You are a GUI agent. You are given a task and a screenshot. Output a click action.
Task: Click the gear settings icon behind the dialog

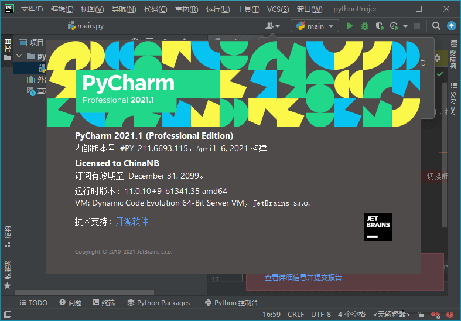438,57
